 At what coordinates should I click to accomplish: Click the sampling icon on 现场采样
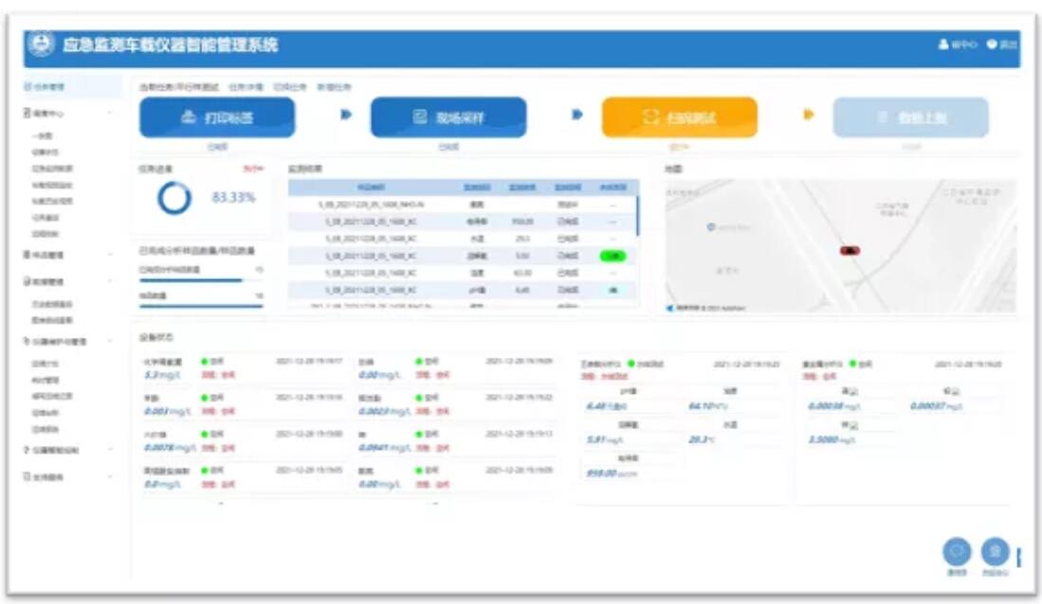coord(420,116)
